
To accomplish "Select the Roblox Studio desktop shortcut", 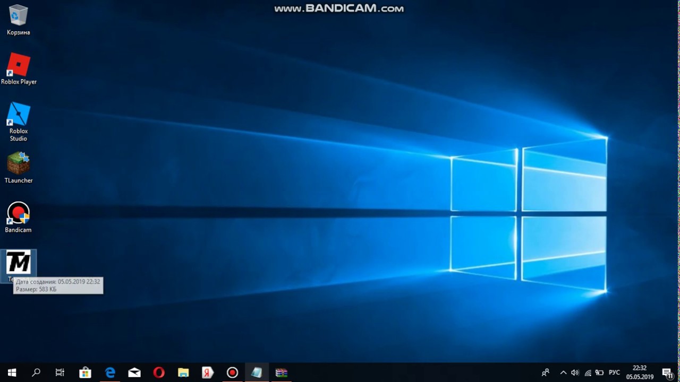I will [x=19, y=122].
